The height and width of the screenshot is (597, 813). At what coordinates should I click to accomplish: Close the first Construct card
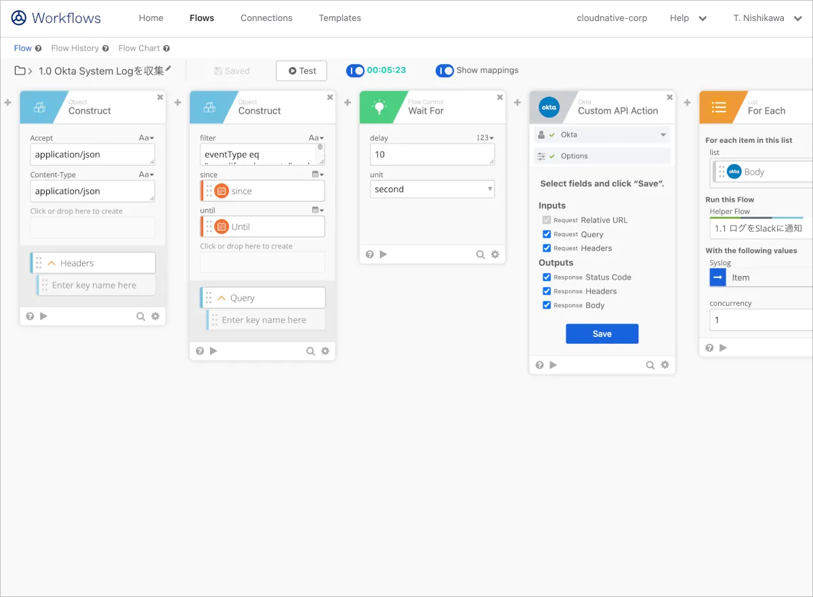click(160, 97)
